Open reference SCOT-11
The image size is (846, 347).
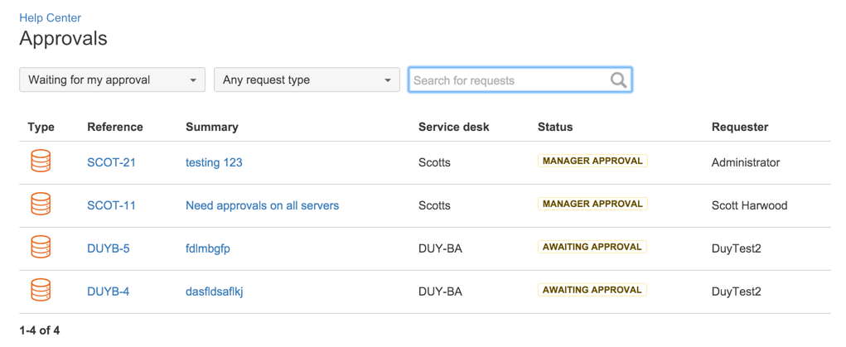pyautogui.click(x=111, y=205)
